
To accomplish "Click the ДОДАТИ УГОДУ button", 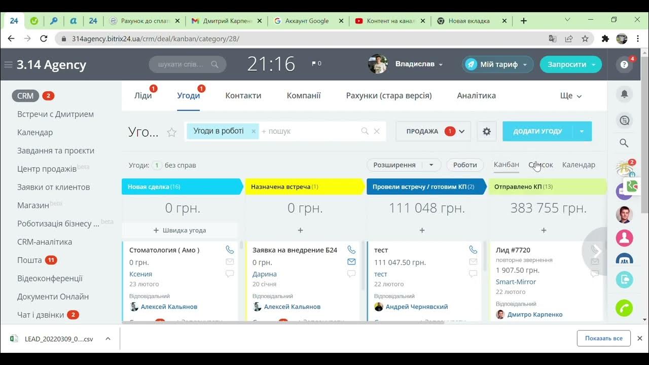I will click(x=537, y=131).
